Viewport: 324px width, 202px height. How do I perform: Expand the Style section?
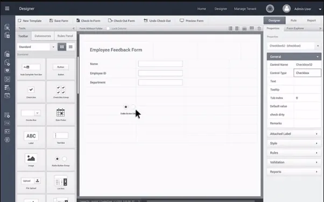coord(294,143)
